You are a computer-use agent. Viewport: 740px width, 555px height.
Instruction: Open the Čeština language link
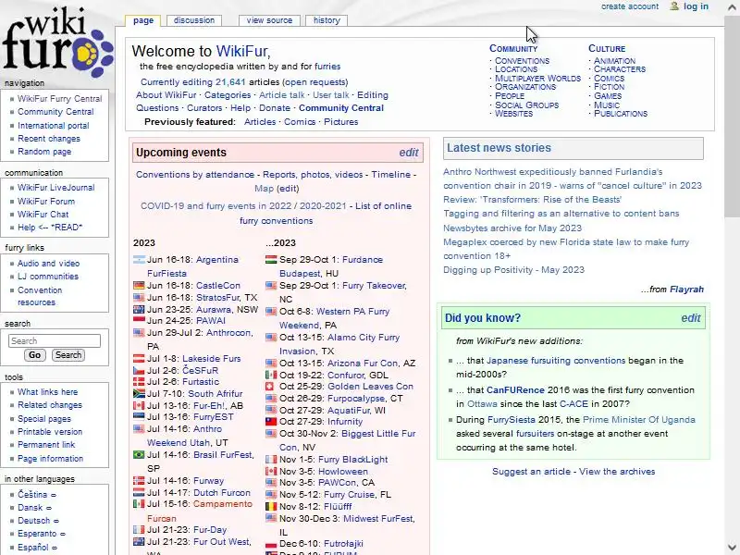[x=32, y=495]
